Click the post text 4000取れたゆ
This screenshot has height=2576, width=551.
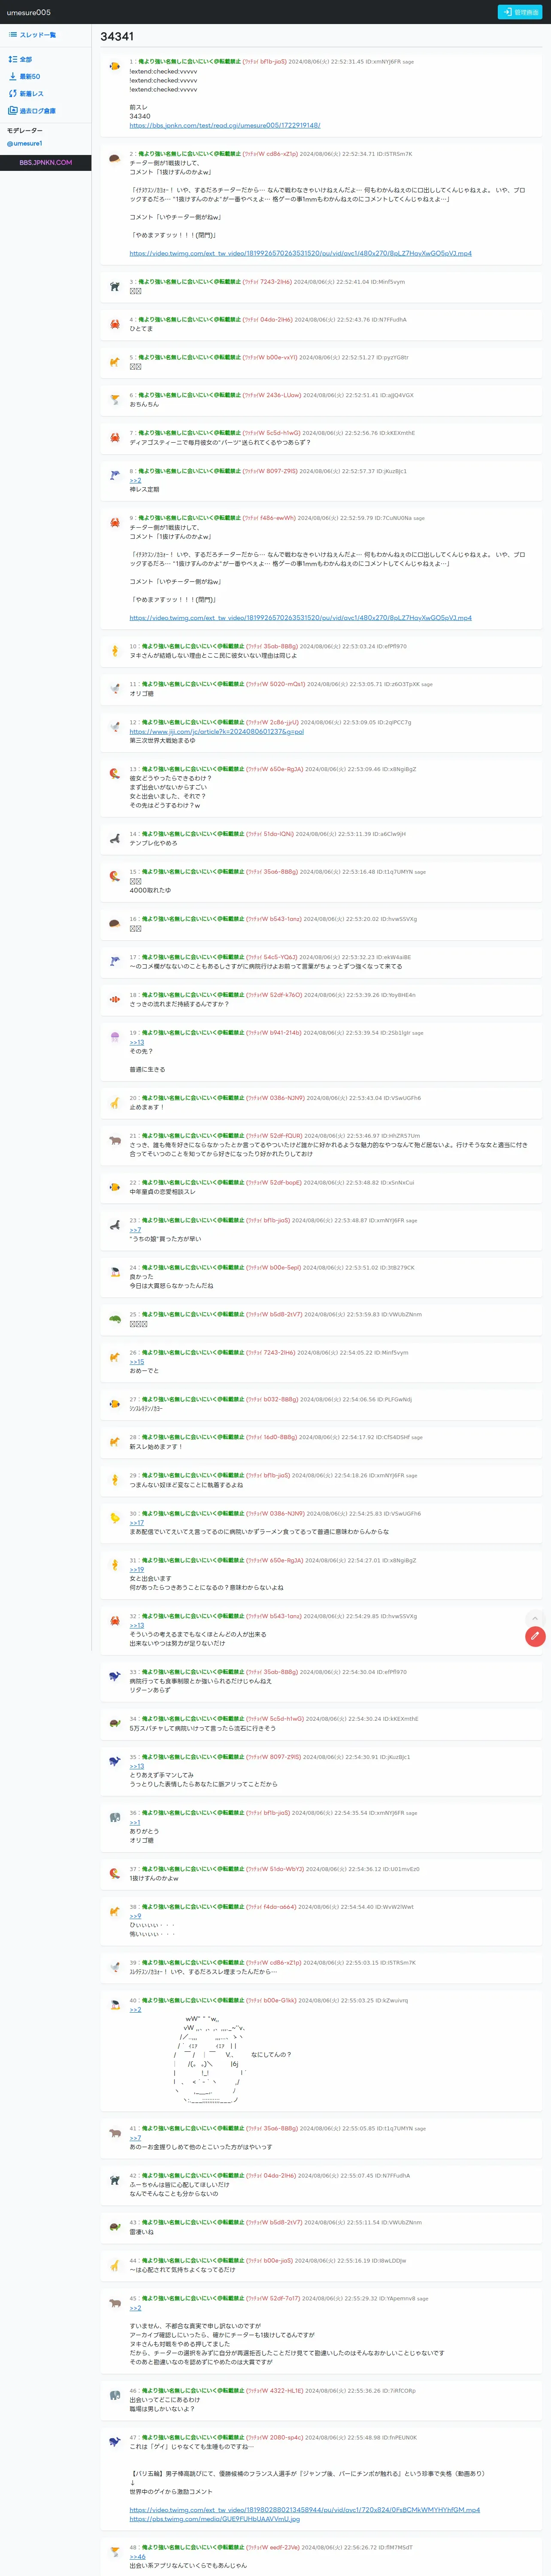click(150, 890)
